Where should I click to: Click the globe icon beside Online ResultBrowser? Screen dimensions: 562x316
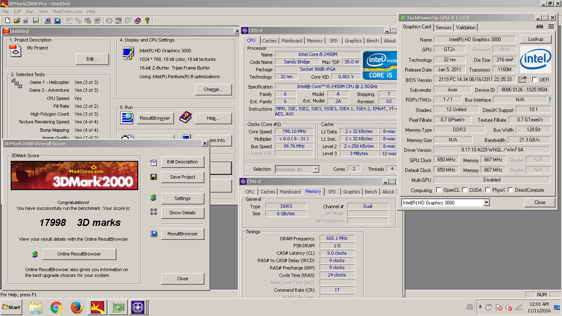(x=35, y=254)
